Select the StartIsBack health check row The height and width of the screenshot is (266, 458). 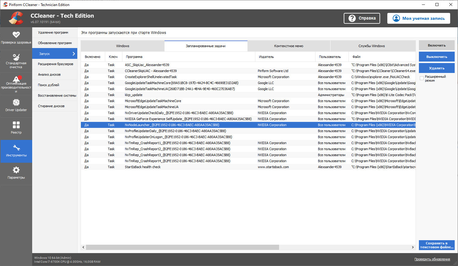coord(143,167)
